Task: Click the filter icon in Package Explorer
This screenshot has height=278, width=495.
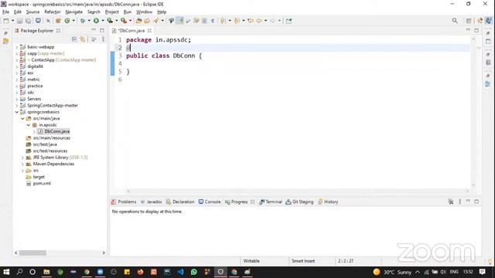Action: click(94, 39)
